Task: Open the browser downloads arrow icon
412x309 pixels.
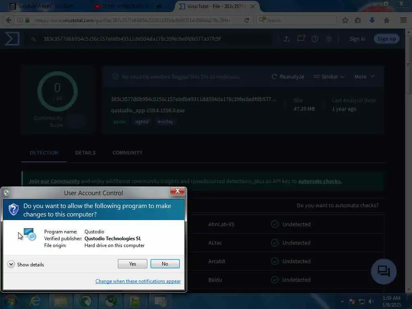Action: pyautogui.click(x=372, y=20)
